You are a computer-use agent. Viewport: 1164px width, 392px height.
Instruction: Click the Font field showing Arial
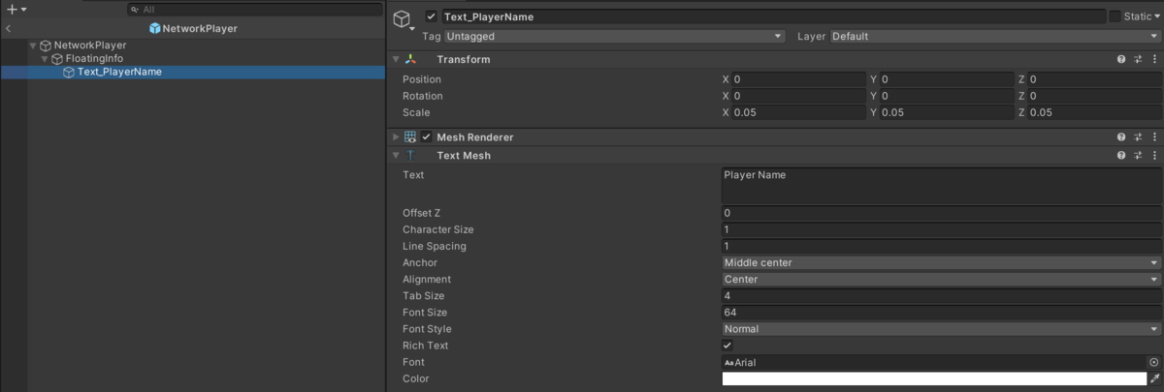[934, 362]
